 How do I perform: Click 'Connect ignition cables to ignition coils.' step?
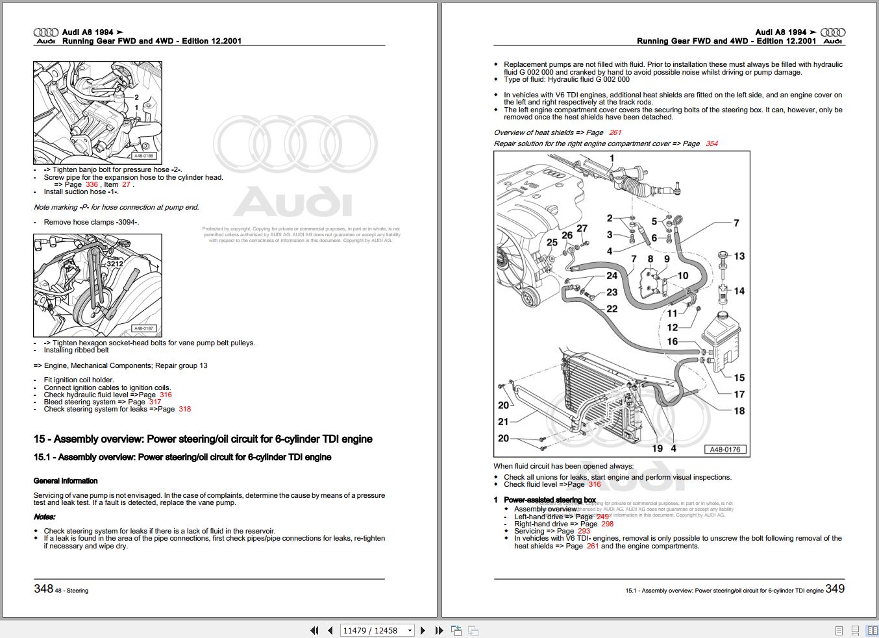[108, 387]
